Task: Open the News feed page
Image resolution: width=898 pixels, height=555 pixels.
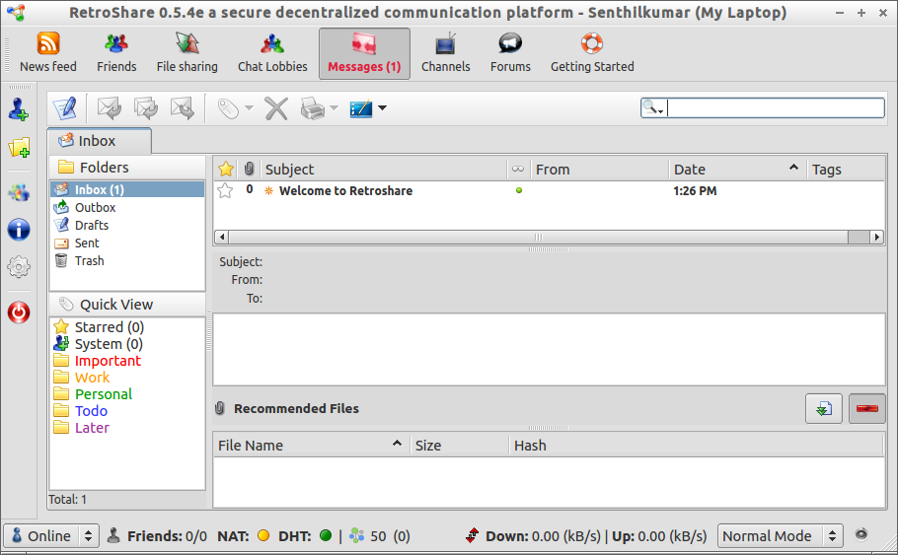Action: point(48,54)
